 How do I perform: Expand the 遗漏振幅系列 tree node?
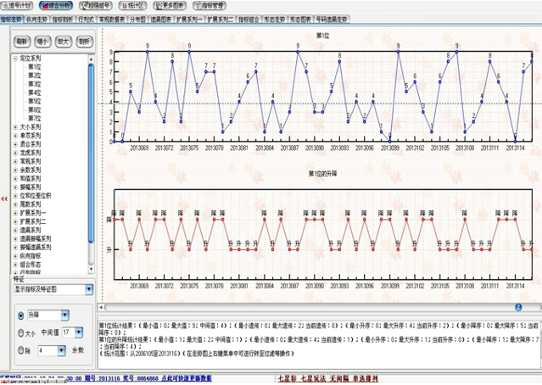coord(15,239)
